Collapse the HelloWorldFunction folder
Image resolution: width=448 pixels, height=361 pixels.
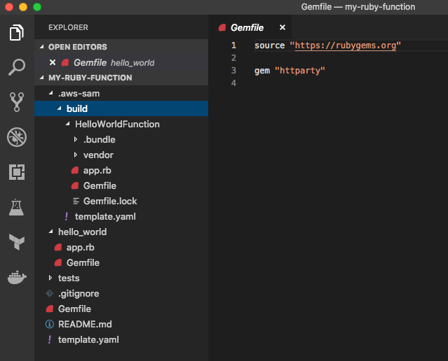(68, 124)
